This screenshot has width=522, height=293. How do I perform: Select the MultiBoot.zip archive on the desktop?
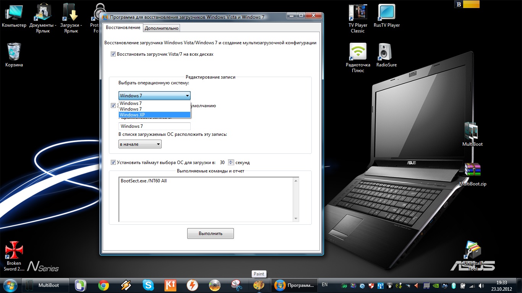coord(473,174)
